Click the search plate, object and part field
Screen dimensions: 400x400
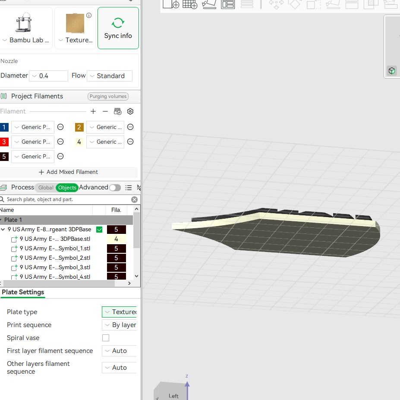pyautogui.click(x=68, y=199)
